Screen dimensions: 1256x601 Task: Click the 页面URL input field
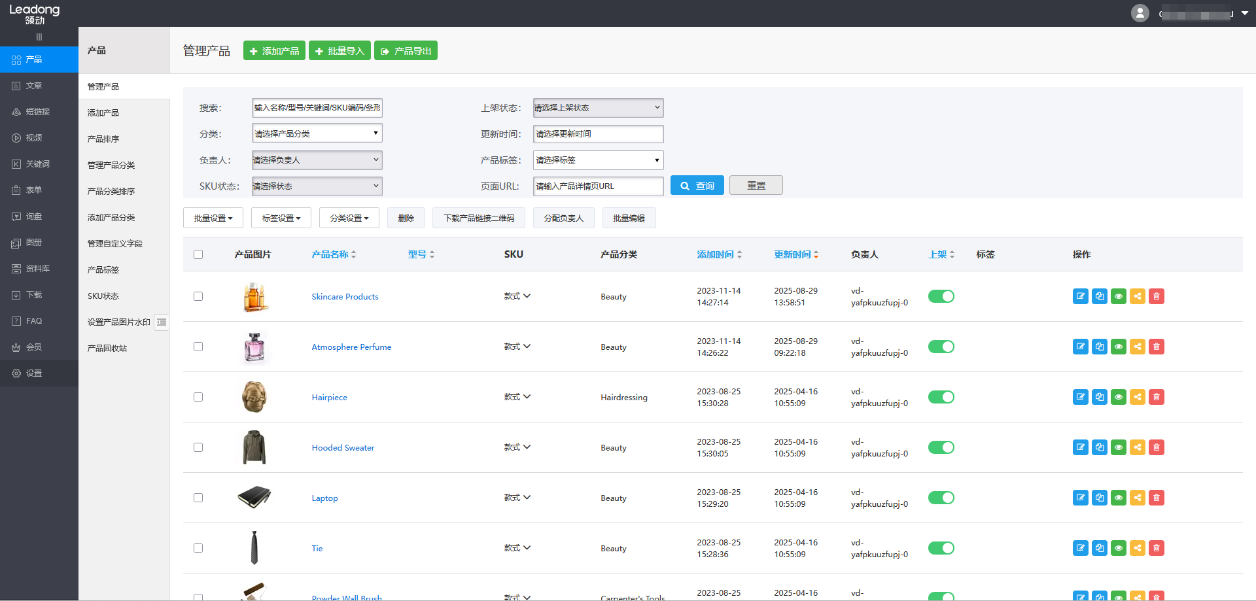(x=598, y=186)
